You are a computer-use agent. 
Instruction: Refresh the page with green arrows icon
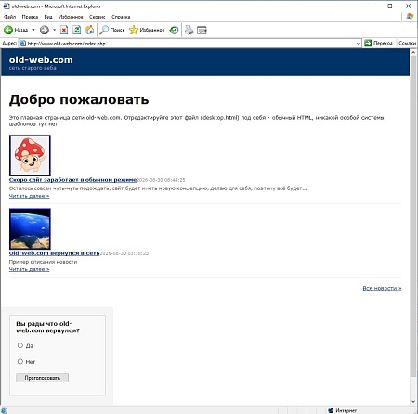click(76, 30)
